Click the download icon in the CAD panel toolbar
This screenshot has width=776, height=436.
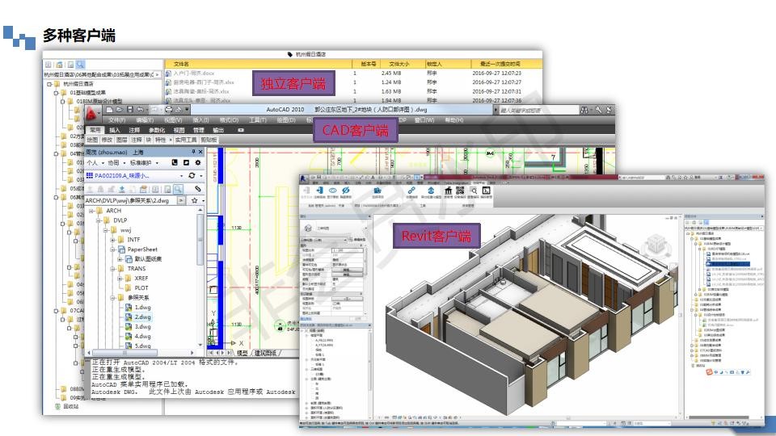pos(122,189)
